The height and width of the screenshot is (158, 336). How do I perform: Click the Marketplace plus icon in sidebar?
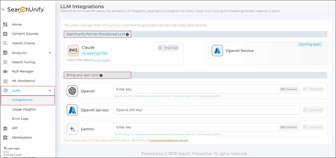coord(5,138)
